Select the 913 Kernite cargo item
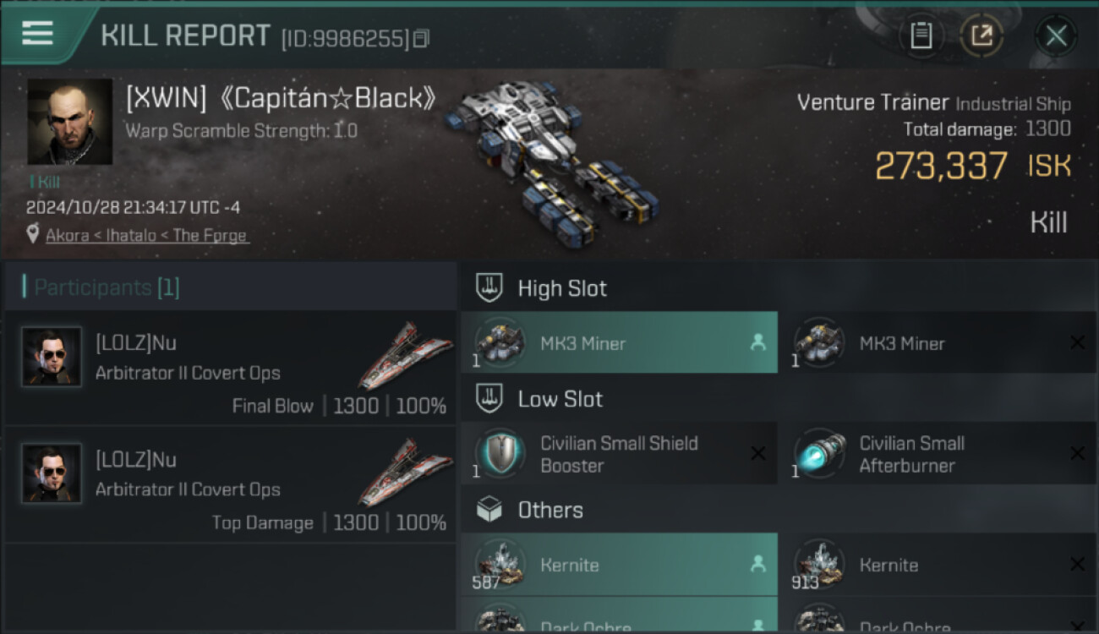 point(938,565)
